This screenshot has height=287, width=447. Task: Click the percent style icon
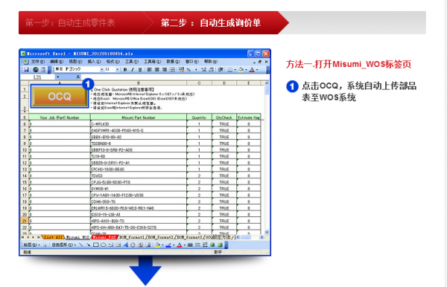pos(188,69)
